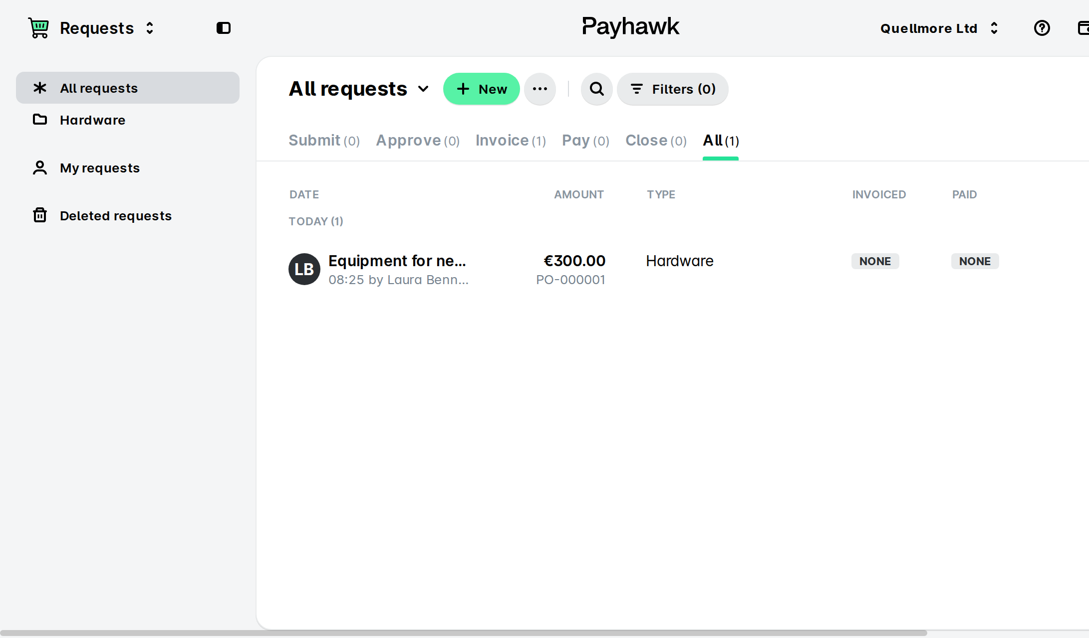This screenshot has width=1089, height=638.
Task: Open the three-dots more options button
Action: pyautogui.click(x=540, y=89)
